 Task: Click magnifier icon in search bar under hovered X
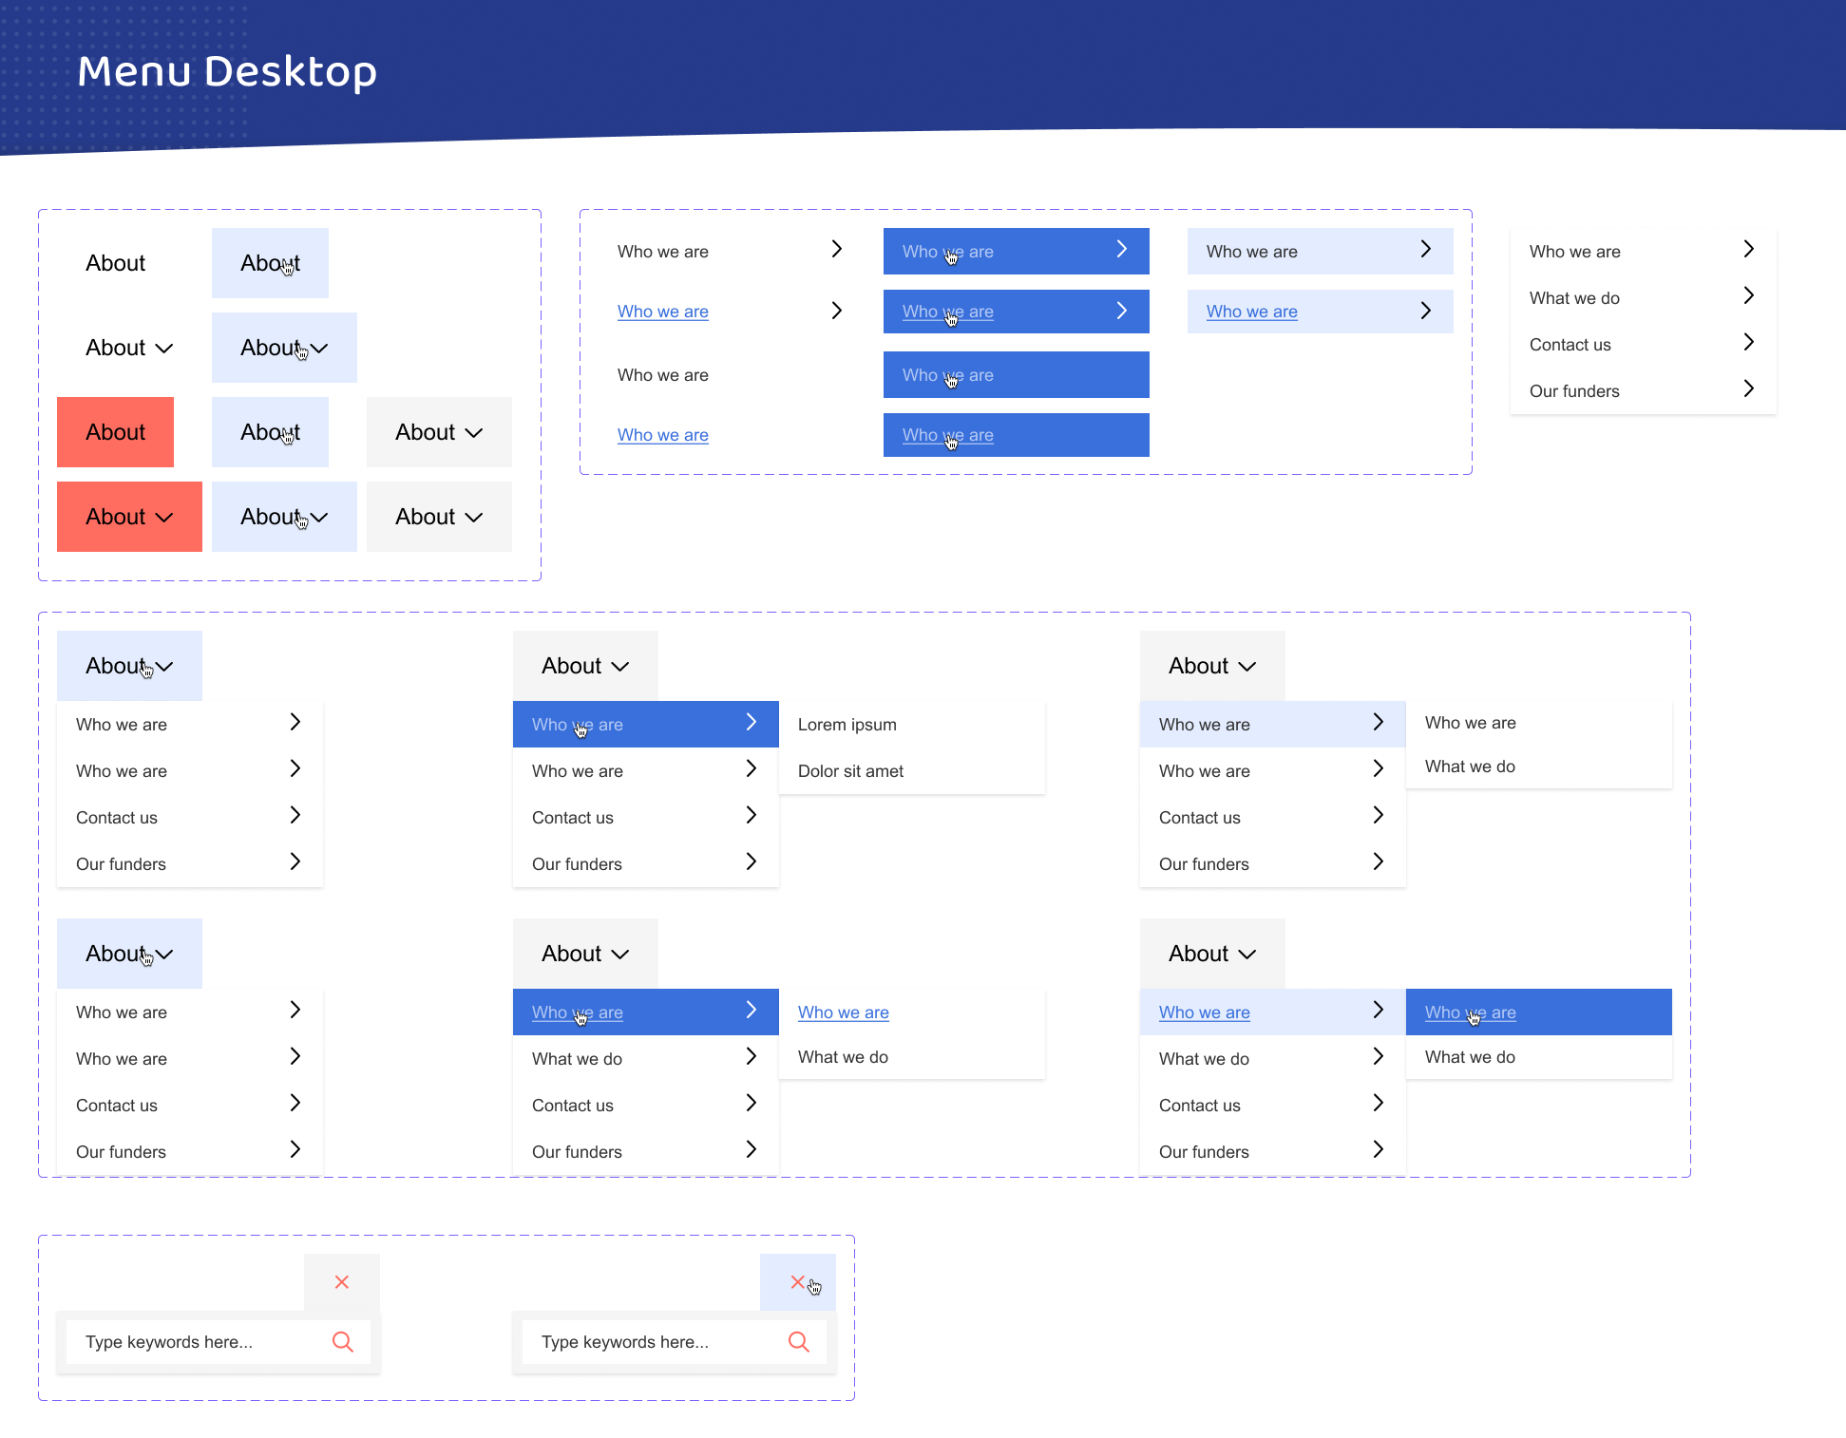(799, 1342)
